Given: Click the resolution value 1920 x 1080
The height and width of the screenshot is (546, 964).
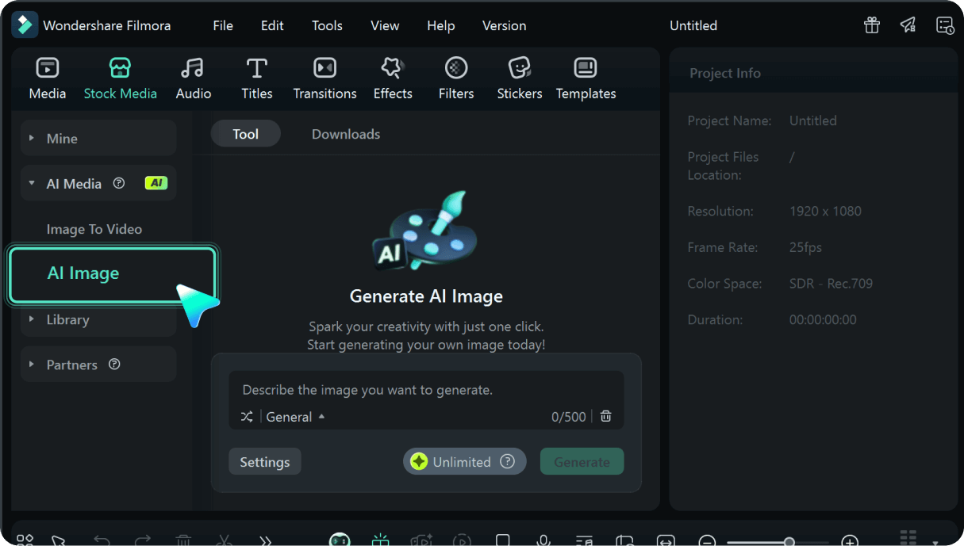Looking at the screenshot, I should 825,211.
